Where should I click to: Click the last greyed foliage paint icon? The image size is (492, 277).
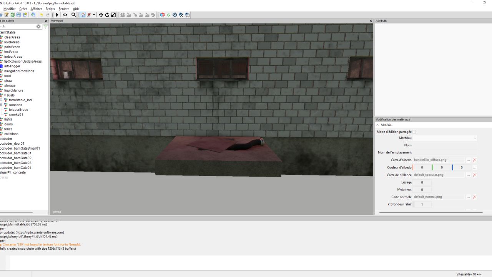[x=153, y=15]
